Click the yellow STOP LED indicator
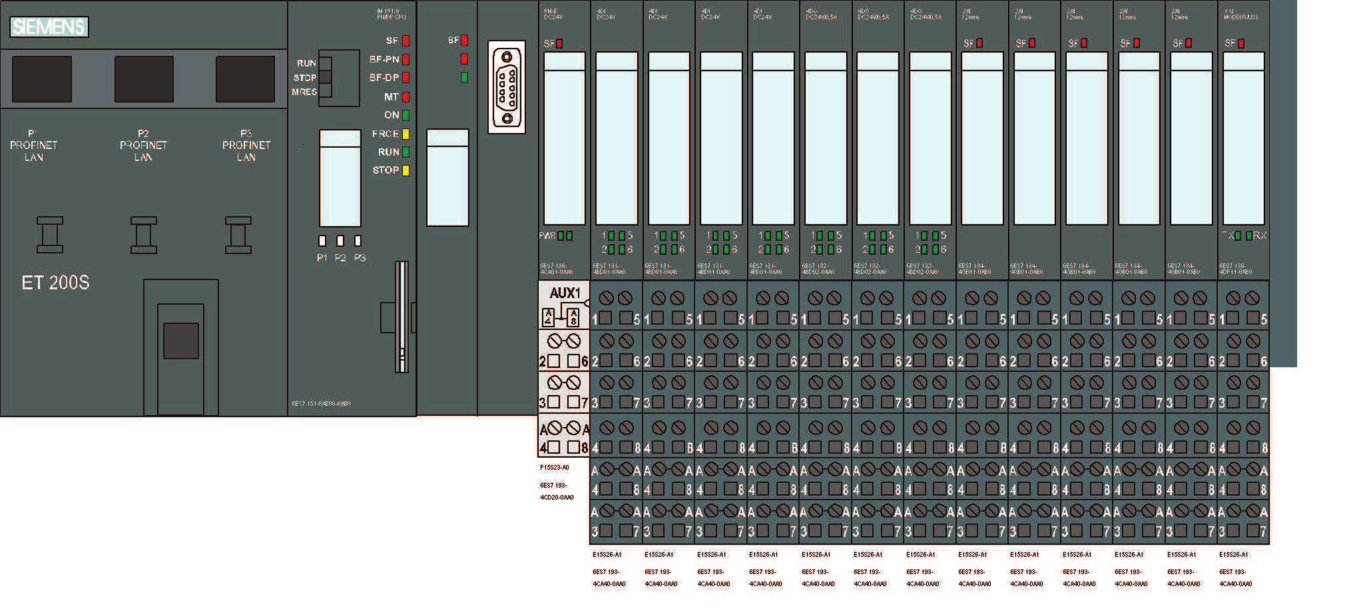Viewport: 1351px width, 608px height. [x=405, y=170]
